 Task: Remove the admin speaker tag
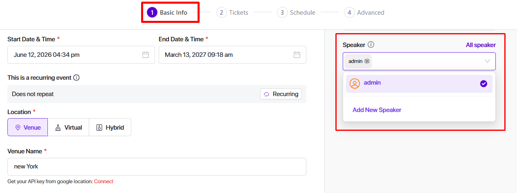pos(367,61)
